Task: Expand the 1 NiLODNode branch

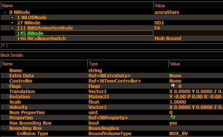Action: pyautogui.click(x=12, y=18)
